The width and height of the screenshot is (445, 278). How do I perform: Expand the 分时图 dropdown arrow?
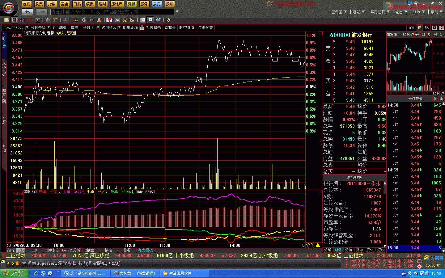pos(98,28)
